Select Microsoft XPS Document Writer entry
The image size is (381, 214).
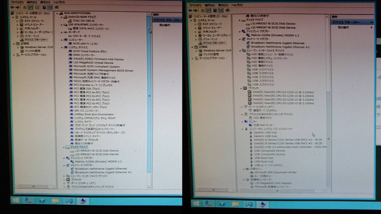(275, 172)
